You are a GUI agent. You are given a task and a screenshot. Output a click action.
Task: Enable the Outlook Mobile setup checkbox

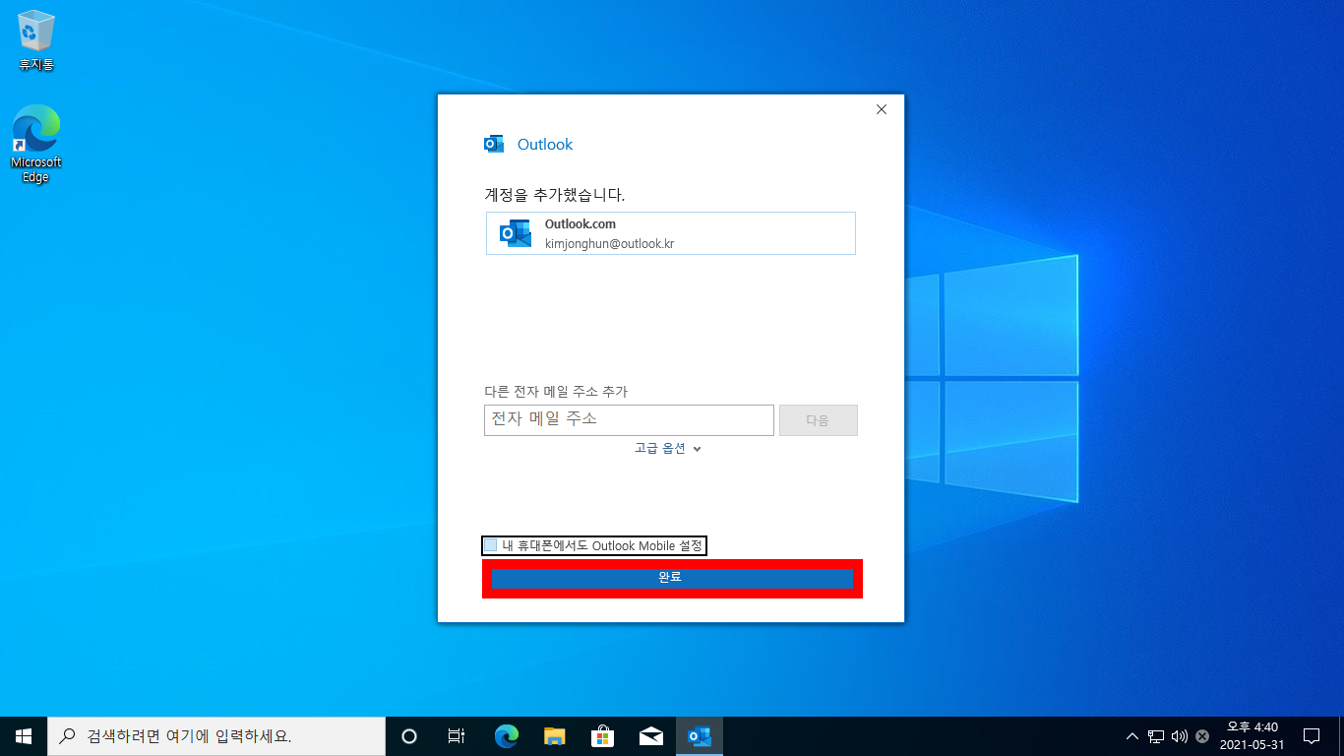pyautogui.click(x=491, y=545)
